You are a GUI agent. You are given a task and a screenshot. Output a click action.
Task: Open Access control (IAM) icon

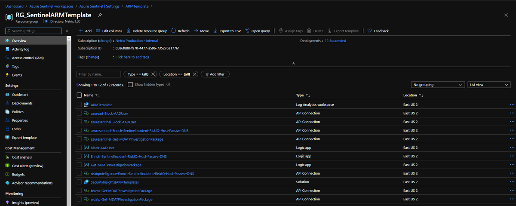coord(7,58)
